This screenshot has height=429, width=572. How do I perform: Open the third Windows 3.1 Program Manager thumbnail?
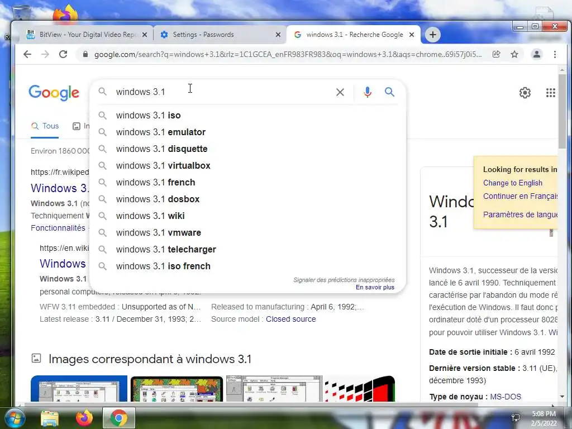click(274, 389)
